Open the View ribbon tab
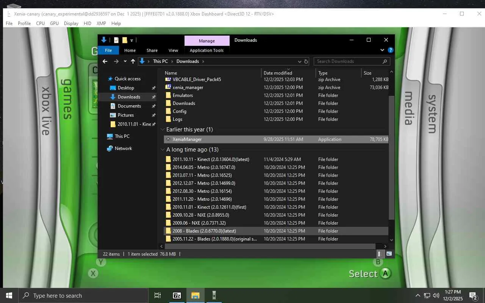Viewport: 485px width, 303px height. pos(173,50)
